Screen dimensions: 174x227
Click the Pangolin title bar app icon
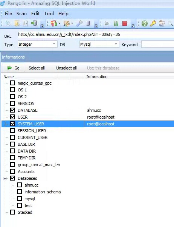coord(3,3)
